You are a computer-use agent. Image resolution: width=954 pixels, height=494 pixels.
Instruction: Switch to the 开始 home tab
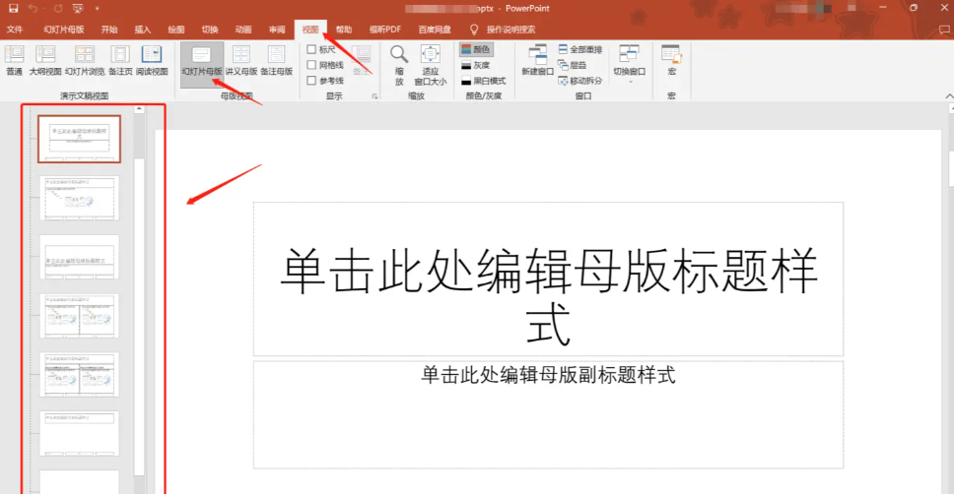click(x=109, y=30)
